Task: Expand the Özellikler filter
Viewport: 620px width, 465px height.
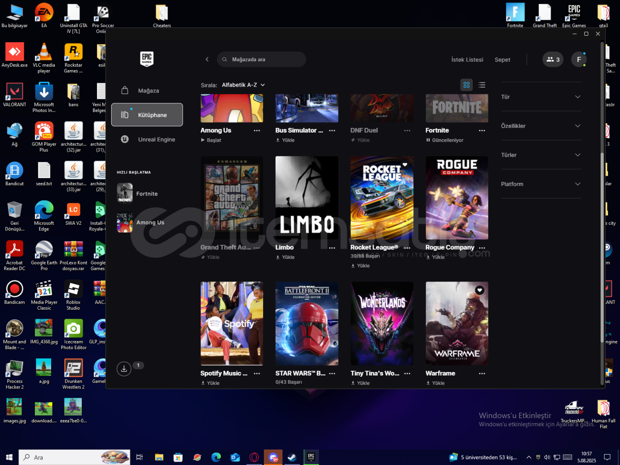Action: click(x=541, y=126)
